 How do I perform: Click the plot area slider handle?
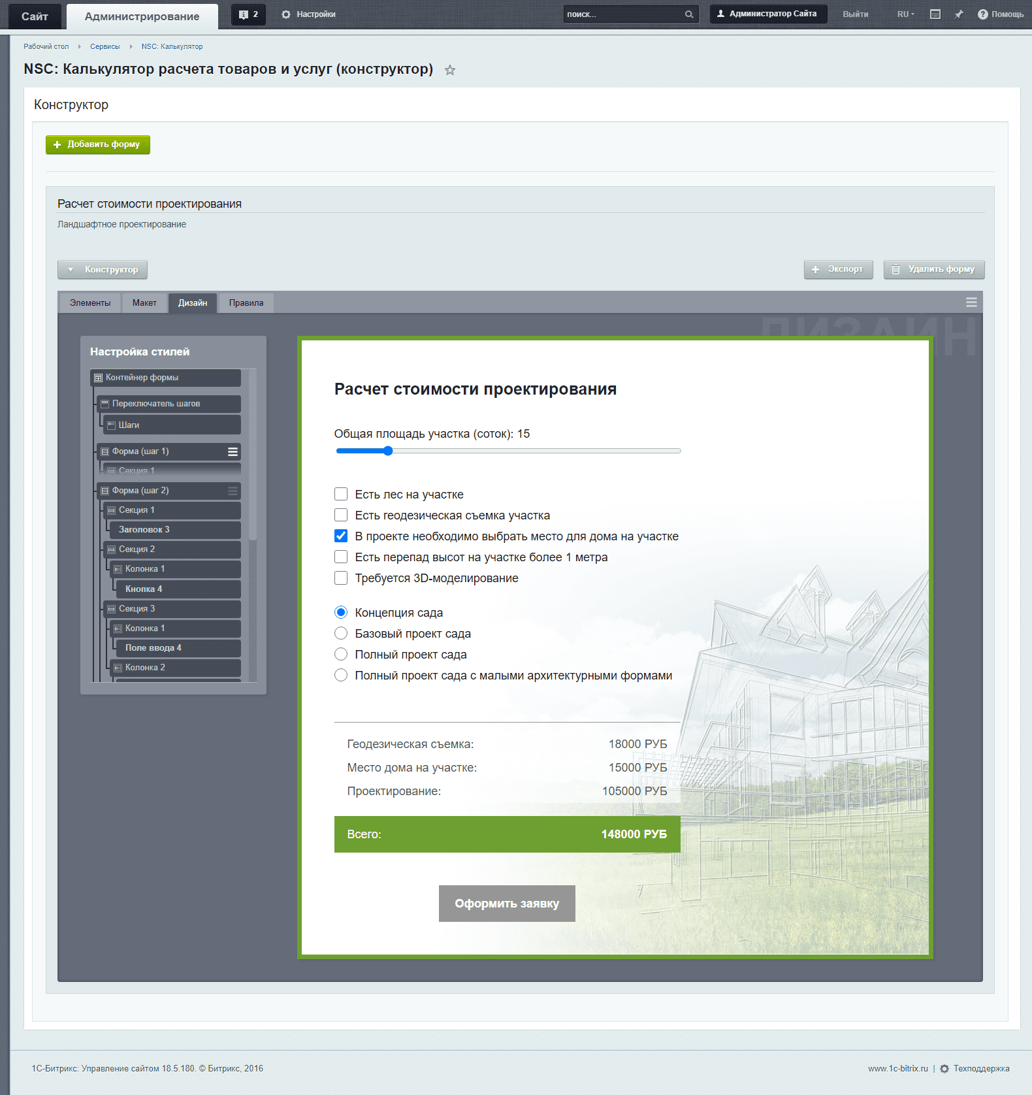[388, 451]
